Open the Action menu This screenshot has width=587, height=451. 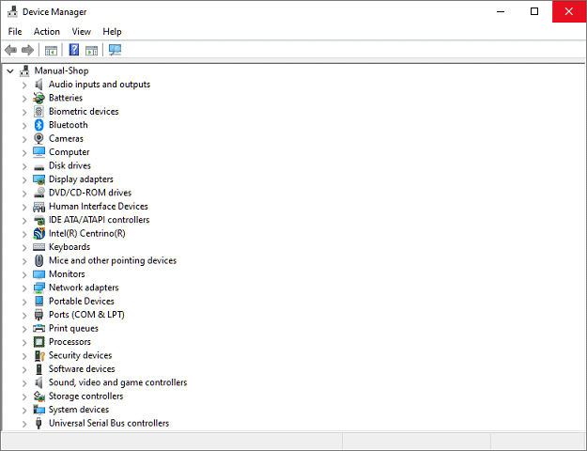47,31
